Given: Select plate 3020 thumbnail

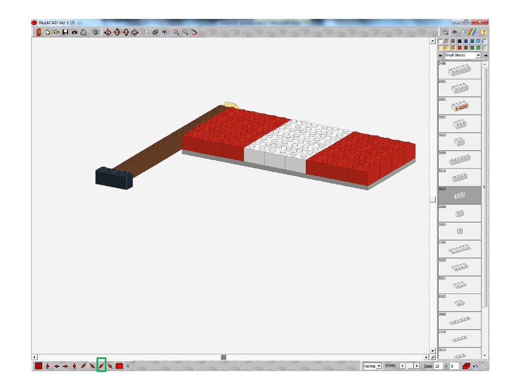Looking at the screenshot, I should (460, 267).
